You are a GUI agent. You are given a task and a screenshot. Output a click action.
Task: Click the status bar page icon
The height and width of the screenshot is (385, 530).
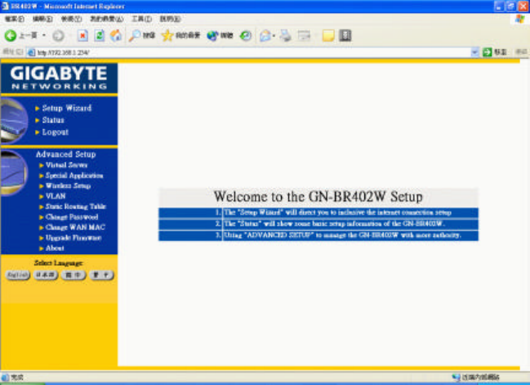5,377
